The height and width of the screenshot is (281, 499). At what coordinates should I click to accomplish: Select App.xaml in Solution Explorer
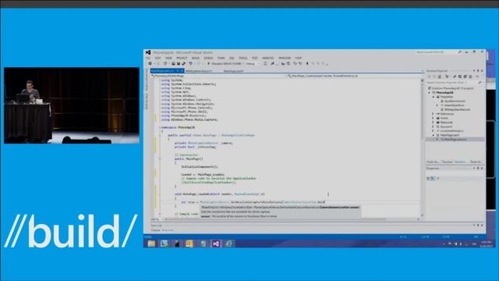447,126
